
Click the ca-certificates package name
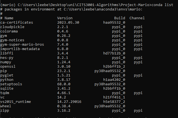(17, 23)
